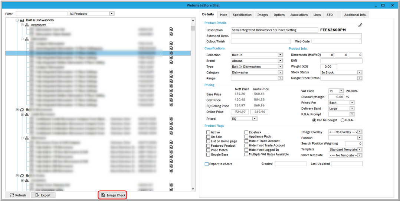This screenshot has width=400, height=201.
Task: Run the Image Check
Action: [x=112, y=195]
